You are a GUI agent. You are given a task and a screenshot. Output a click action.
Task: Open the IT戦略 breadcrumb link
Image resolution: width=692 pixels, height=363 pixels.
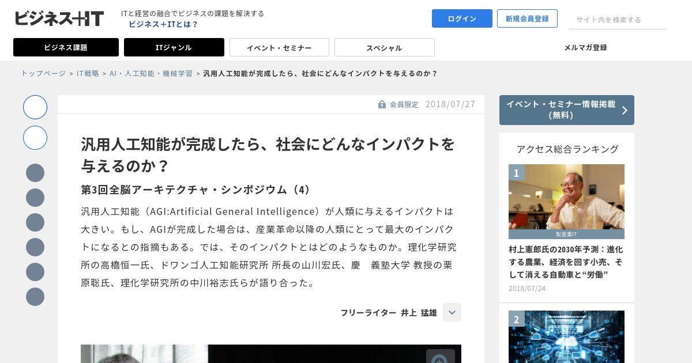(88, 73)
